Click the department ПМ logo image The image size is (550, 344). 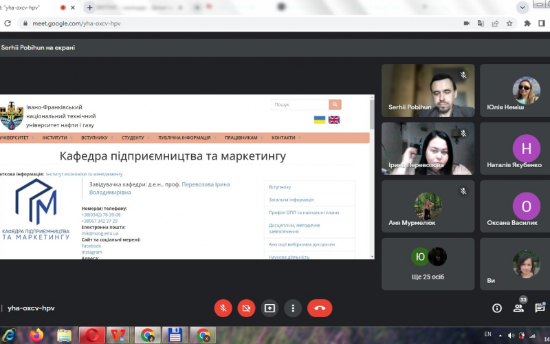36,210
